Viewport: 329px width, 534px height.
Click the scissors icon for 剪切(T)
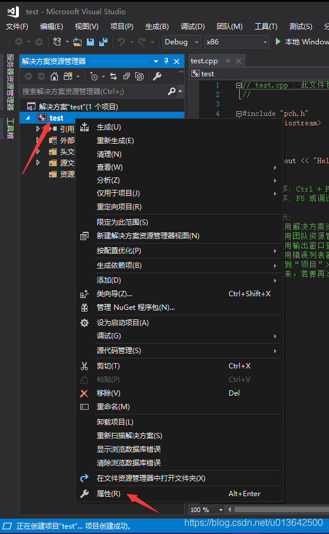[84, 366]
